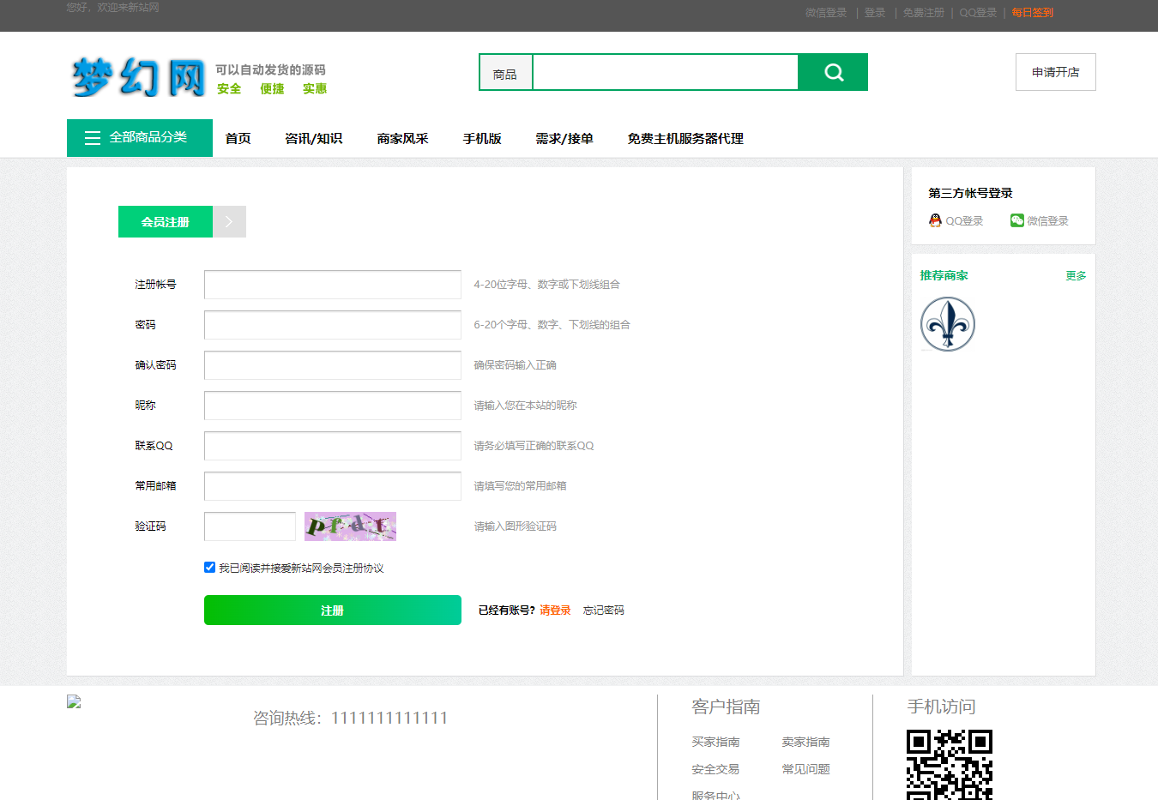Screen dimensions: 1158x800
Task: Click the 咨询热线 phone number text
Action: coord(350,719)
